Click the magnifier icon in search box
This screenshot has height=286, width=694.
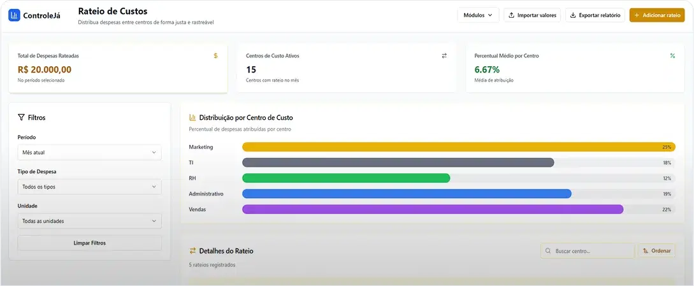[548, 251]
